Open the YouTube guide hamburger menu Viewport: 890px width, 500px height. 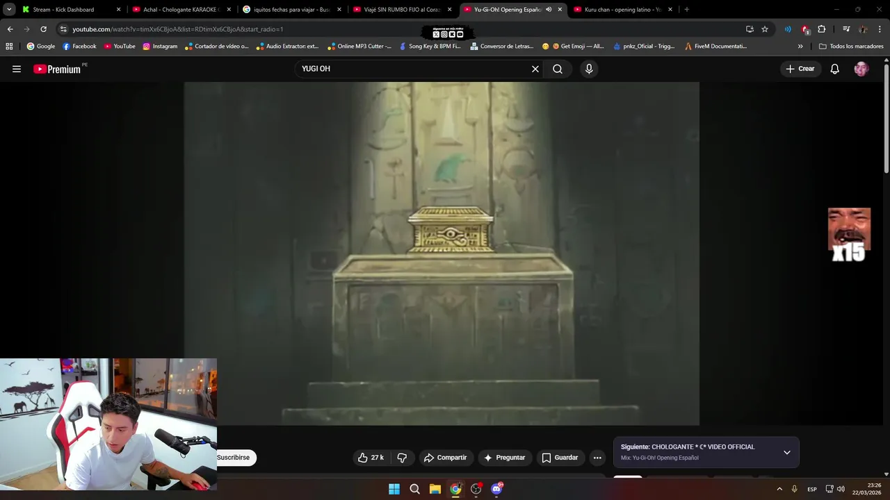coord(17,69)
